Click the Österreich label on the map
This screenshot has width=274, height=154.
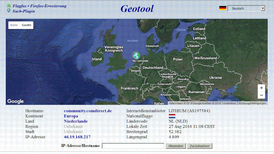click(x=164, y=84)
